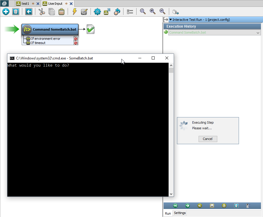Click the blue refresh loop icon

pos(117,12)
